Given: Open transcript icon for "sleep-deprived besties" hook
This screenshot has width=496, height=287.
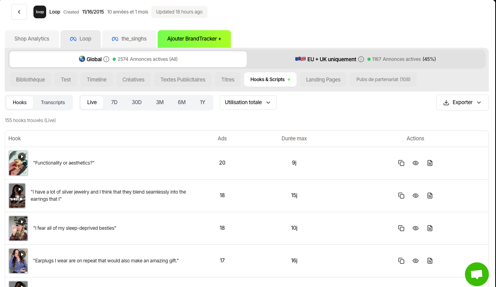Looking at the screenshot, I should [x=430, y=228].
